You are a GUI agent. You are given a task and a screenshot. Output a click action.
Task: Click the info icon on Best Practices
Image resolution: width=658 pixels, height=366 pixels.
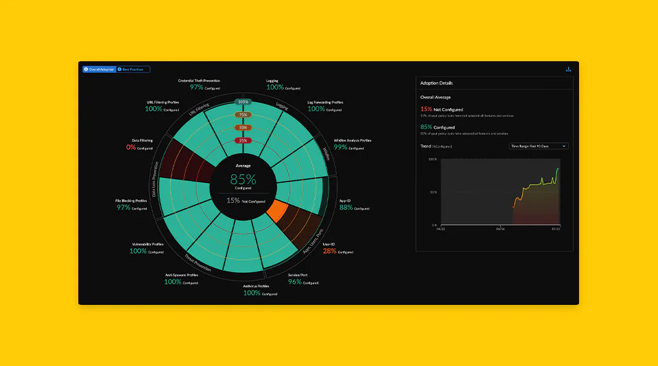(120, 69)
